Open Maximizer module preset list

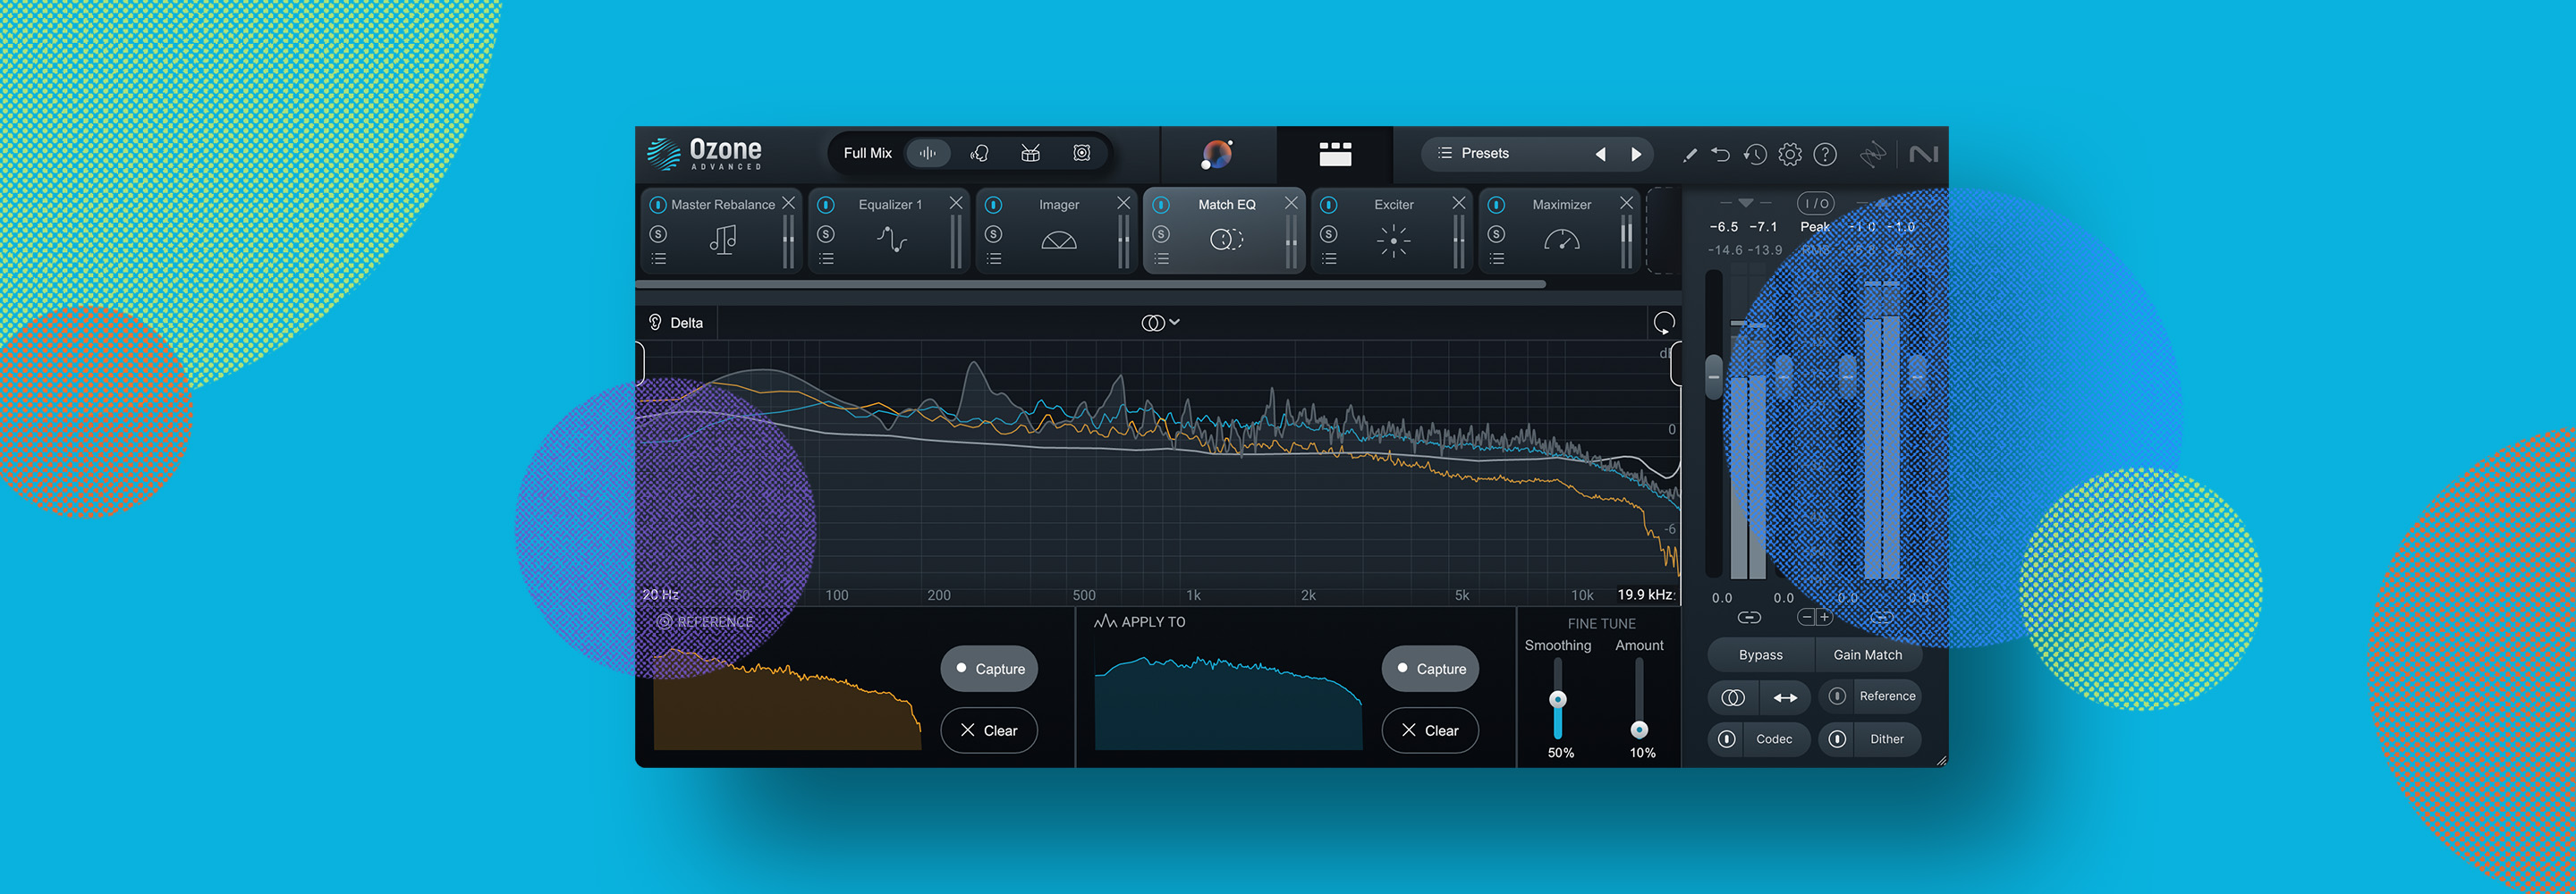coord(1496,259)
